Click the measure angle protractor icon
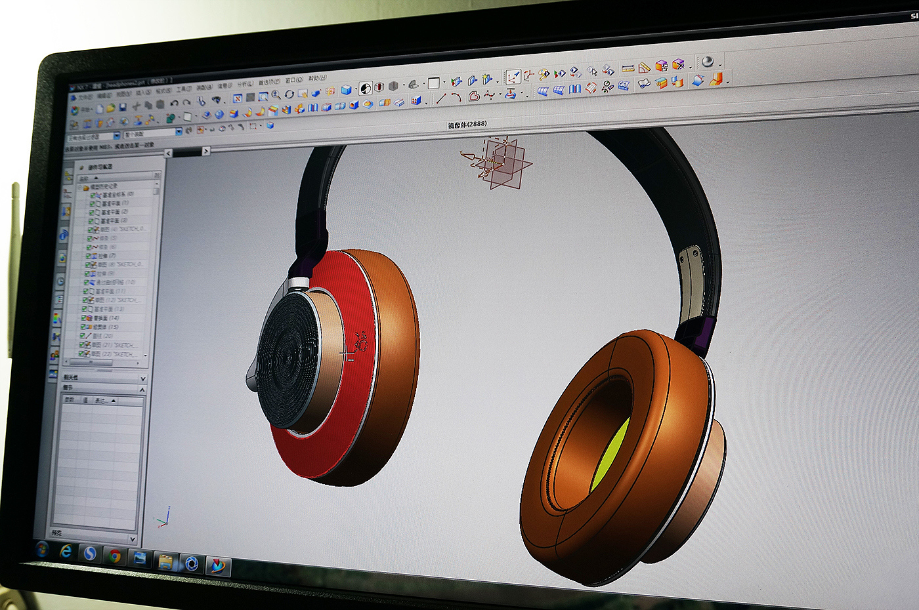 (644, 66)
